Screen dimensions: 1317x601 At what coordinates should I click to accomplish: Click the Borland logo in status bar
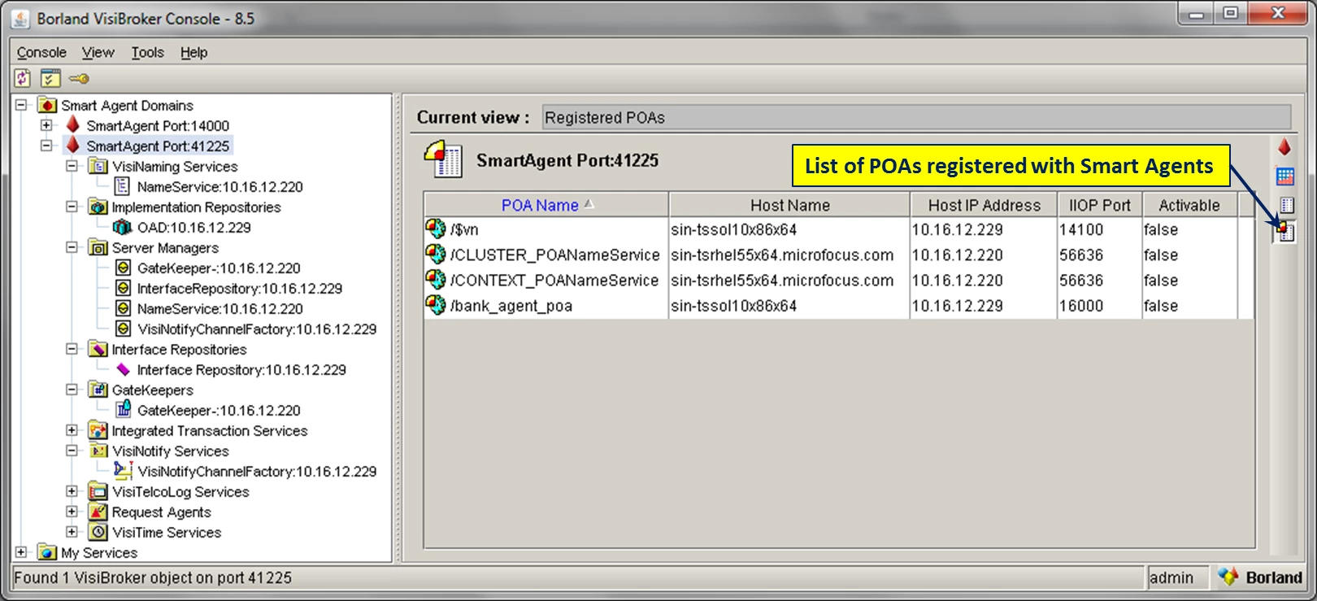(x=1260, y=577)
